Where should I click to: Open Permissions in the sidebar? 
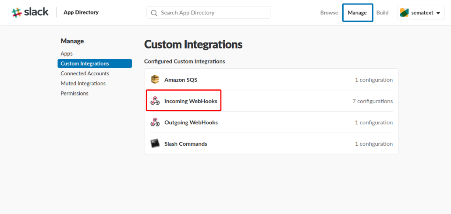(75, 94)
